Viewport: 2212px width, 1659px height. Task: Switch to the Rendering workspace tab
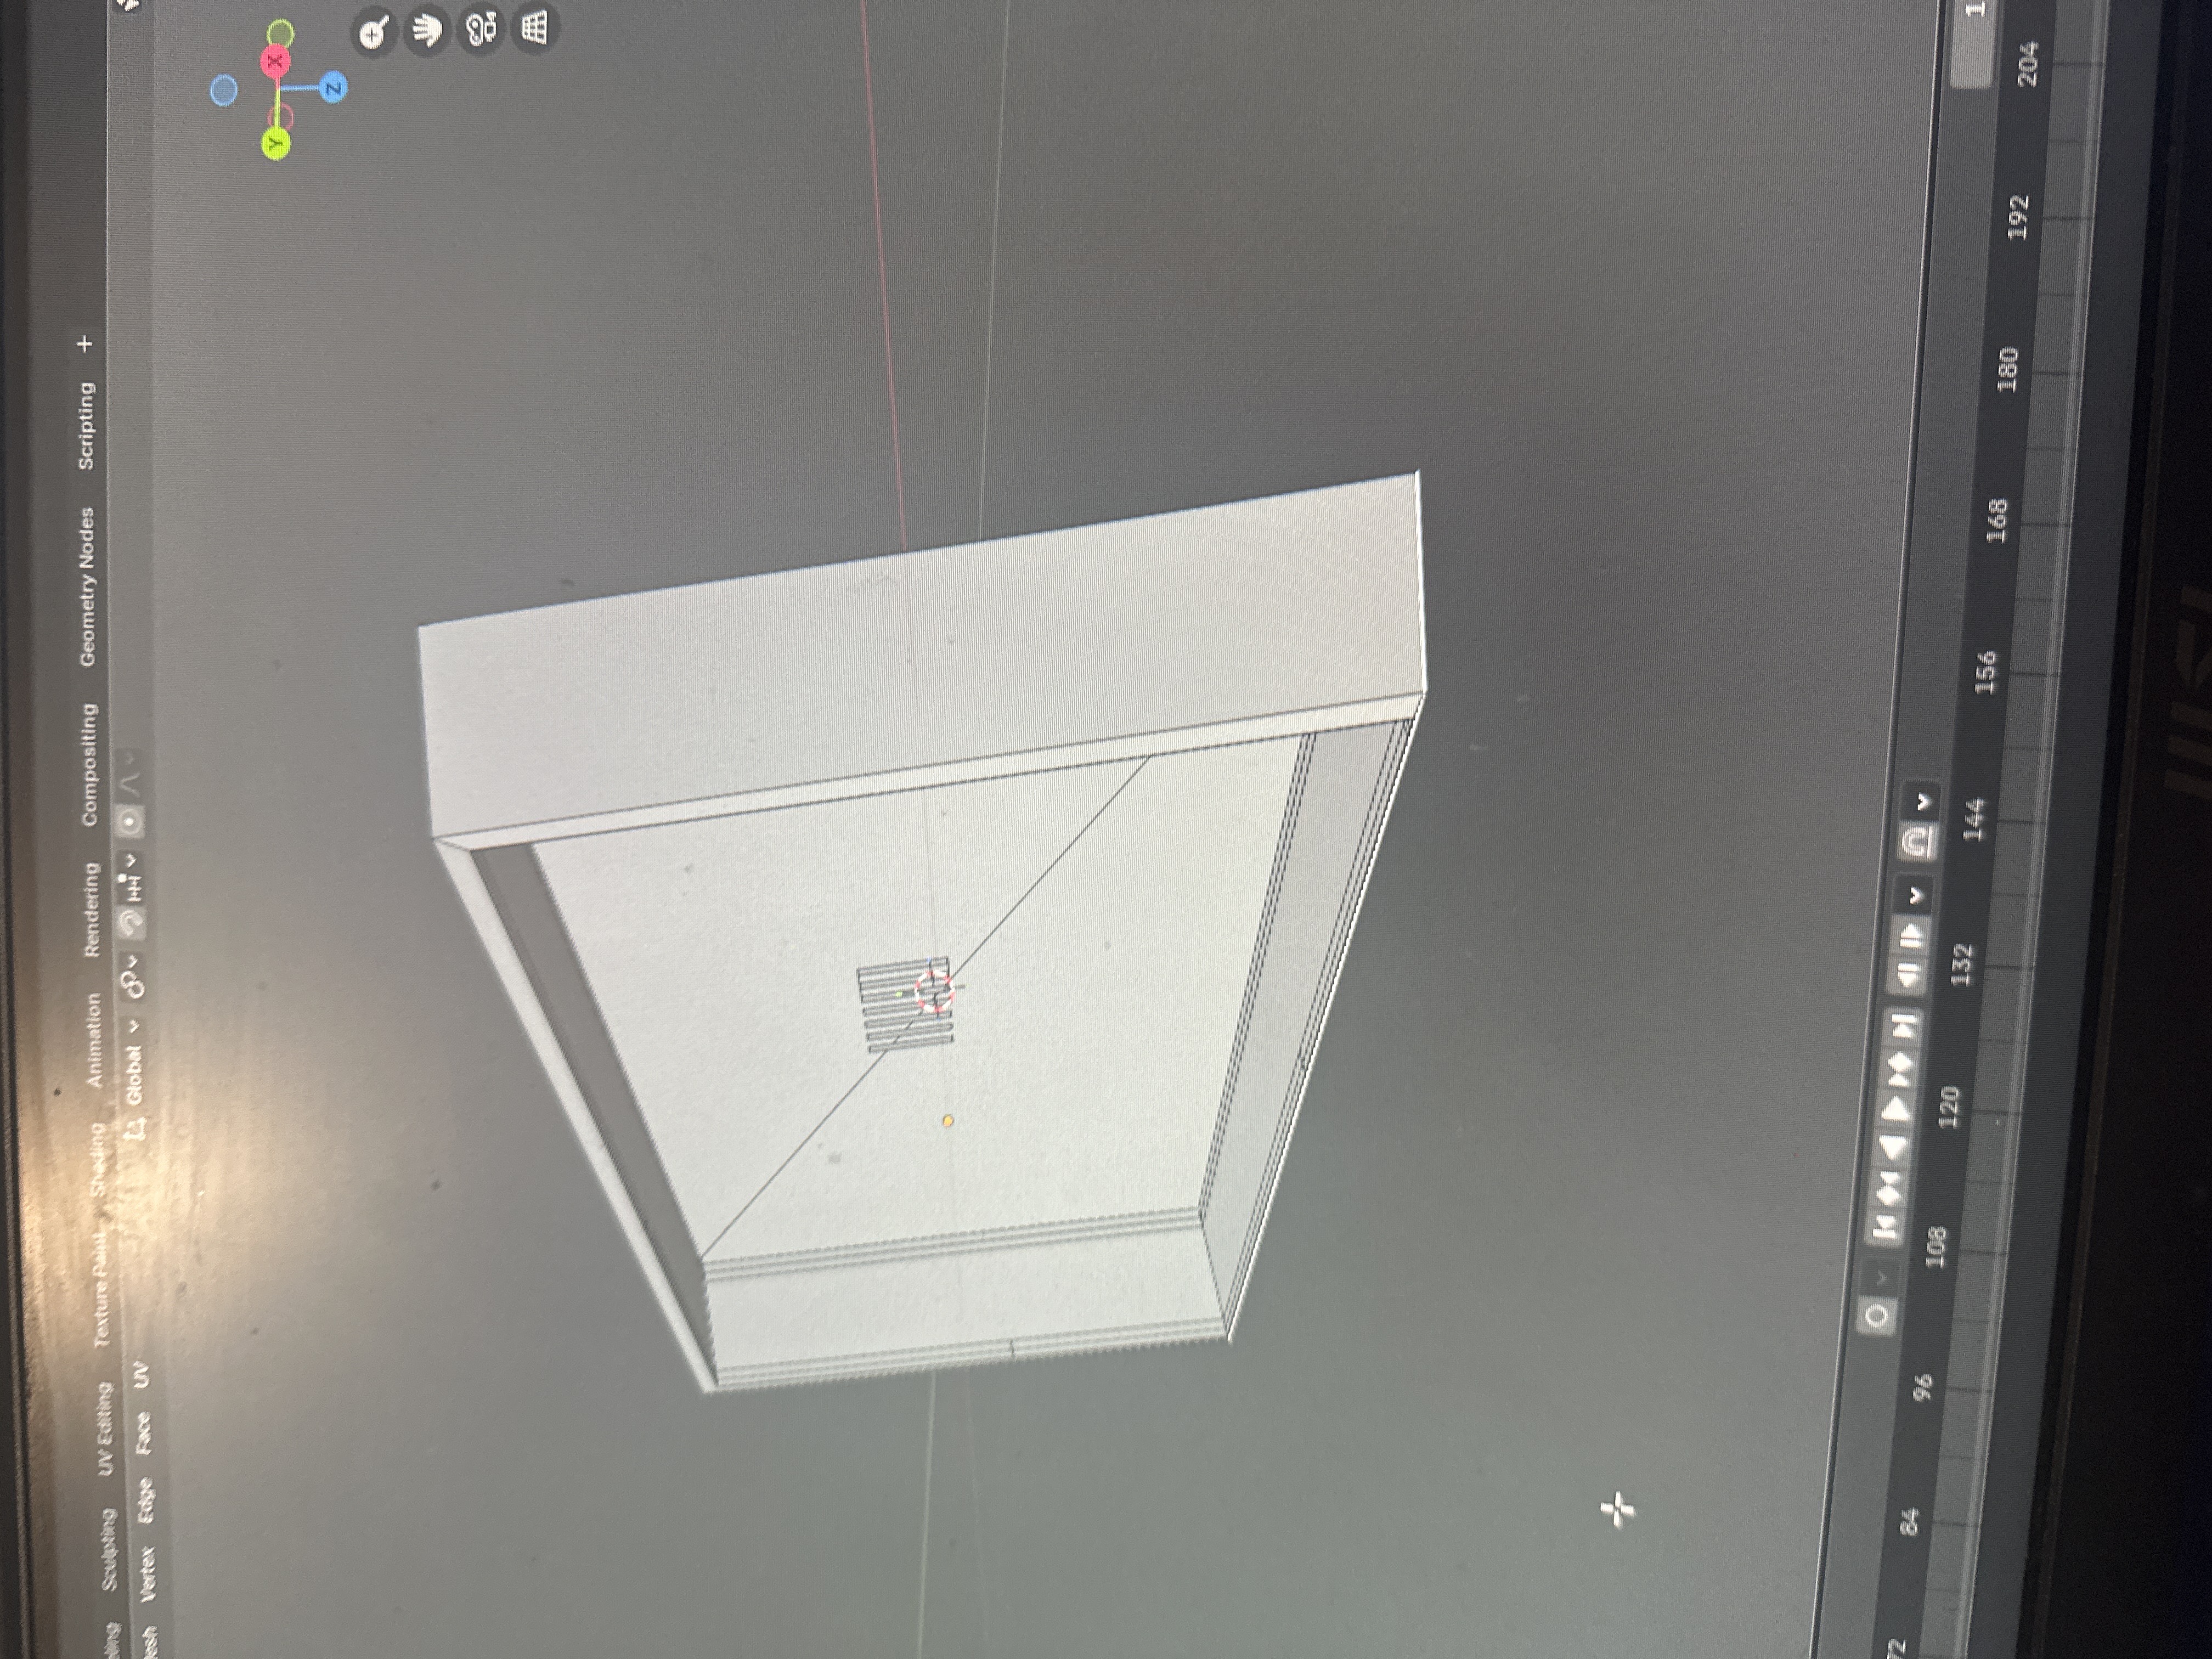(x=91, y=909)
